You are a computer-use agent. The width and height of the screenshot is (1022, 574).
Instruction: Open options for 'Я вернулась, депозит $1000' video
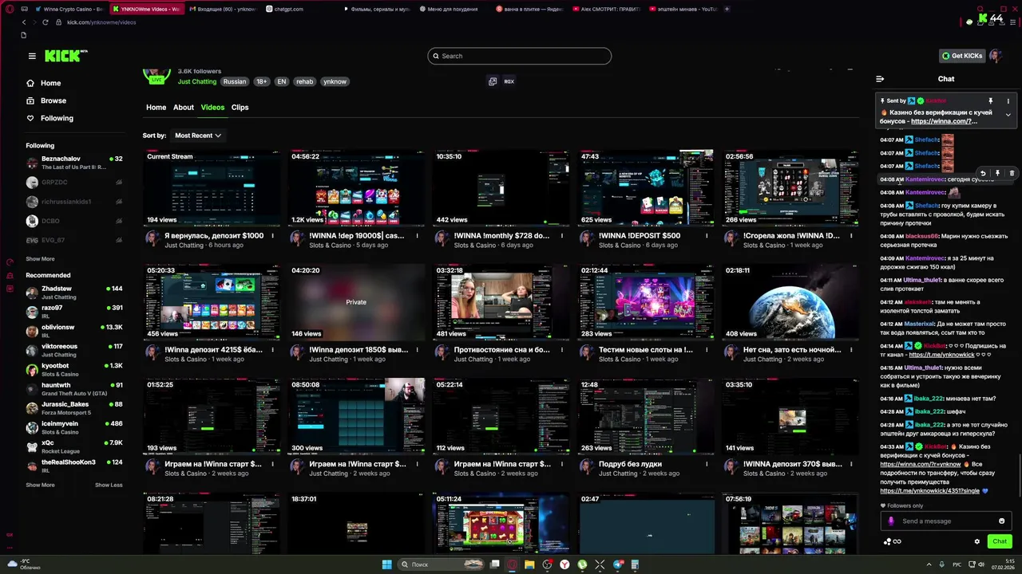click(273, 236)
